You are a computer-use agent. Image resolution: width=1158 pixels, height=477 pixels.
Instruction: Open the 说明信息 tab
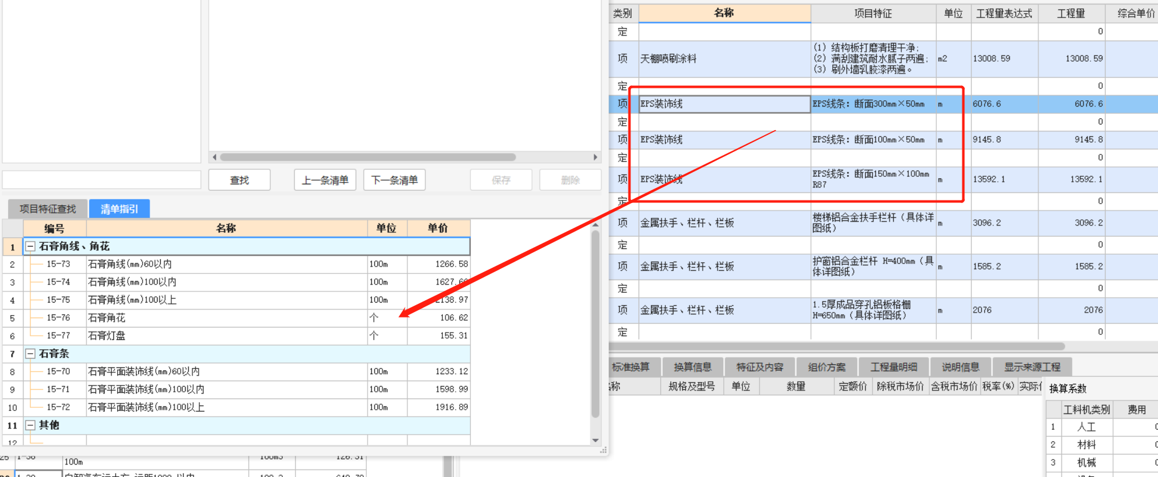coord(961,367)
